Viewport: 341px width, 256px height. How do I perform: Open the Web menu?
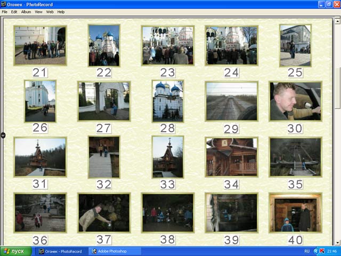(50, 12)
